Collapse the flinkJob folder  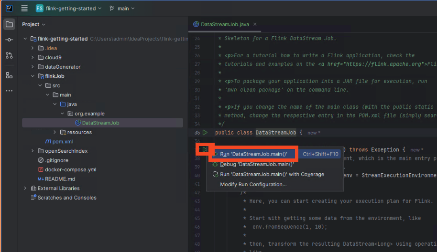[33, 76]
